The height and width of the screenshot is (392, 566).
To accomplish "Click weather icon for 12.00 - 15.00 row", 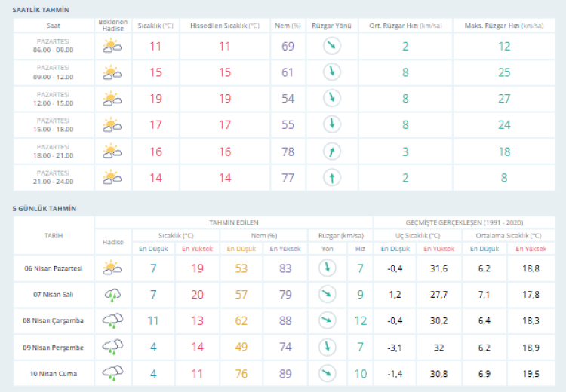I will click(x=112, y=99).
